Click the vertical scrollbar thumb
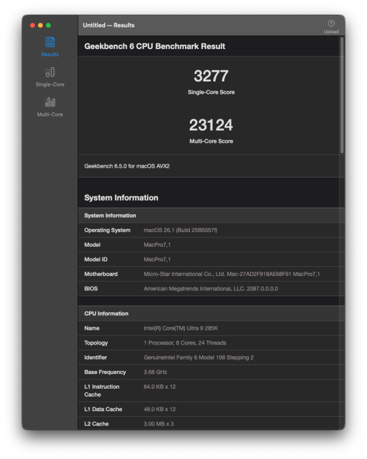 [x=342, y=95]
